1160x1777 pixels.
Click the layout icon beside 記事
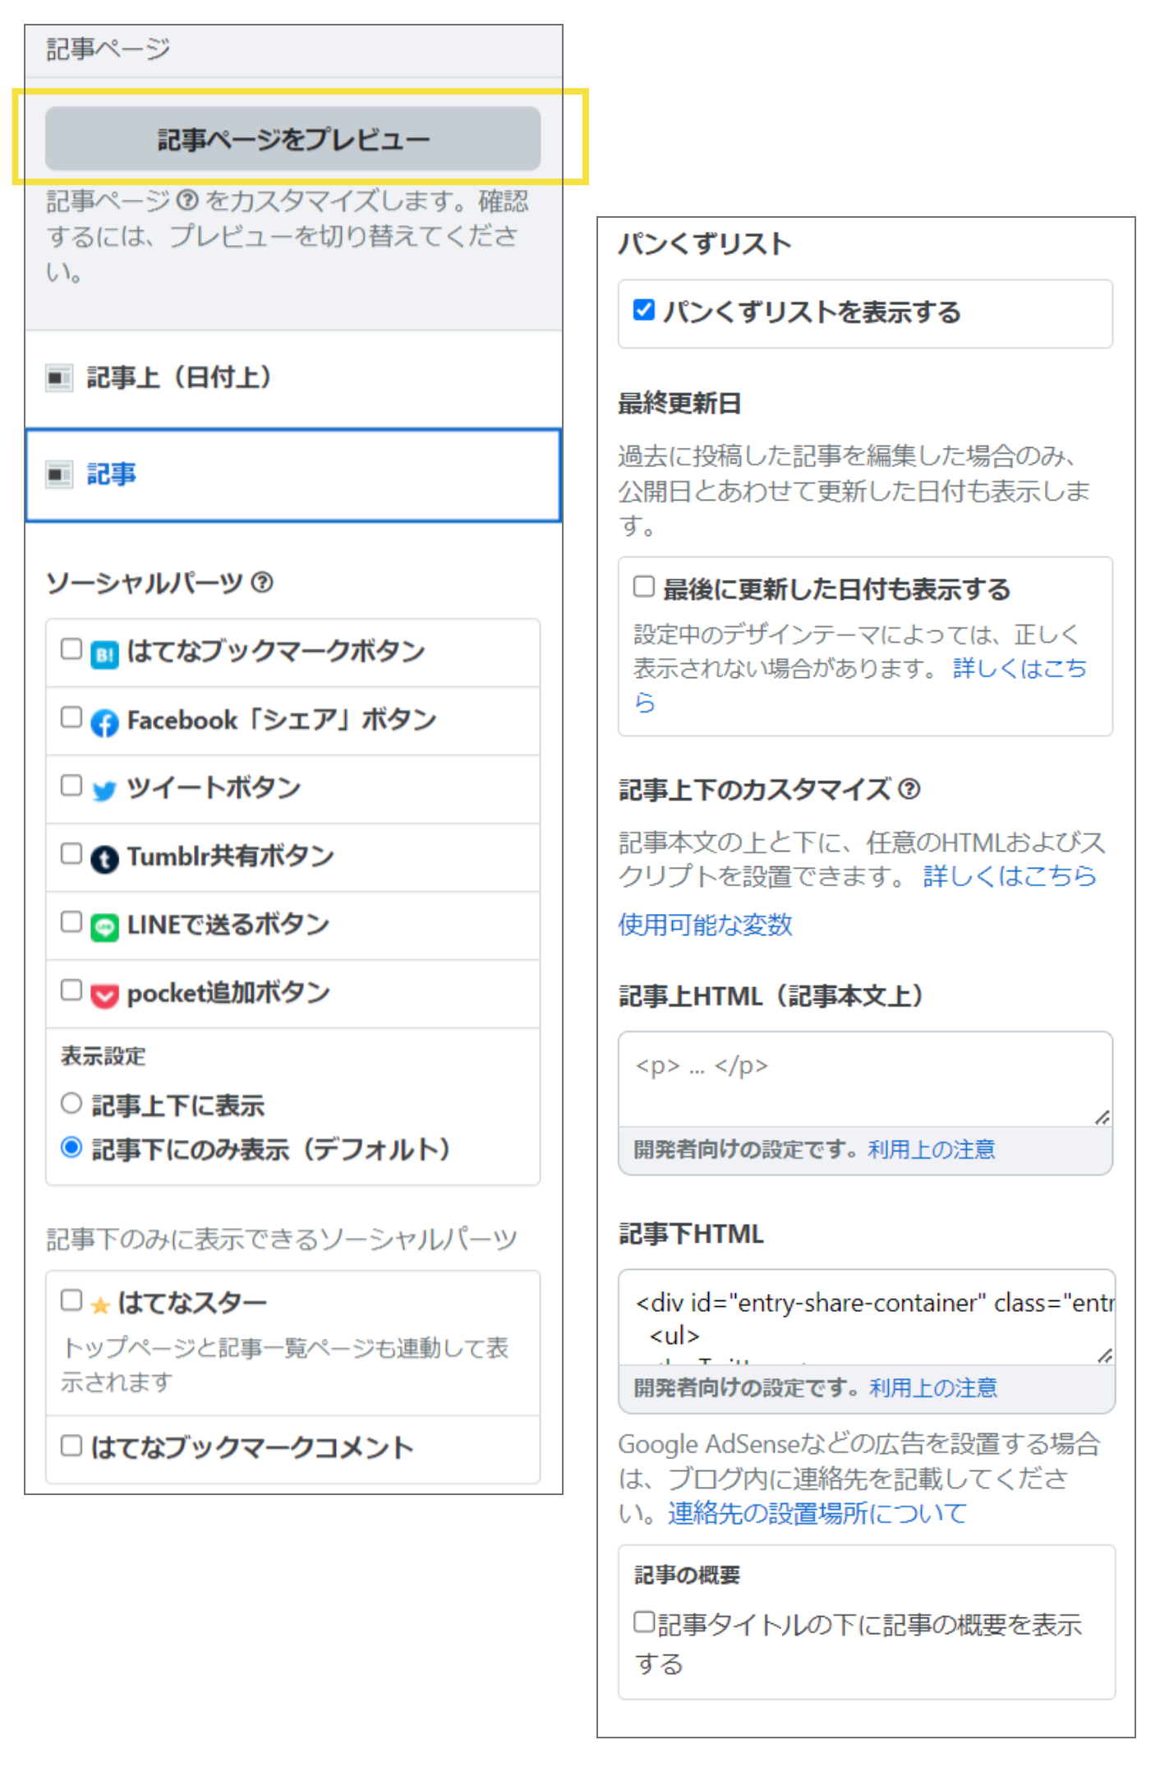tap(59, 475)
